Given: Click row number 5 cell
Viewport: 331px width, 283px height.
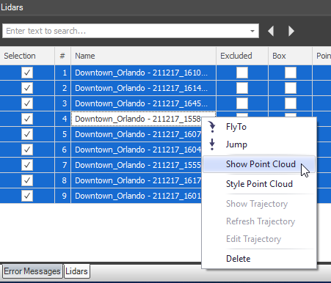Looking at the screenshot, I should click(x=62, y=134).
